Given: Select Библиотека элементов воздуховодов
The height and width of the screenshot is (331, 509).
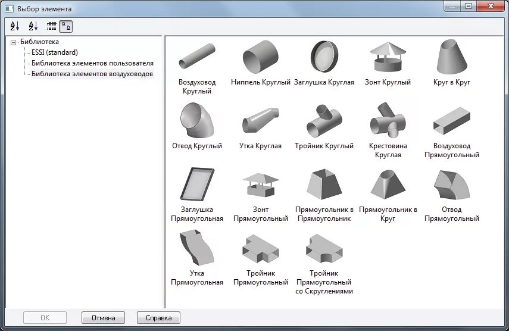Looking at the screenshot, I should [92, 74].
